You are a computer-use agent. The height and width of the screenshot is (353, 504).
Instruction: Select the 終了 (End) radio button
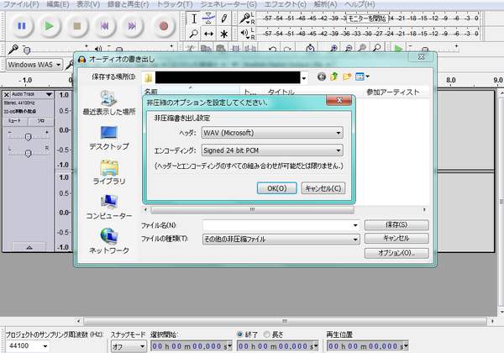[x=239, y=335]
